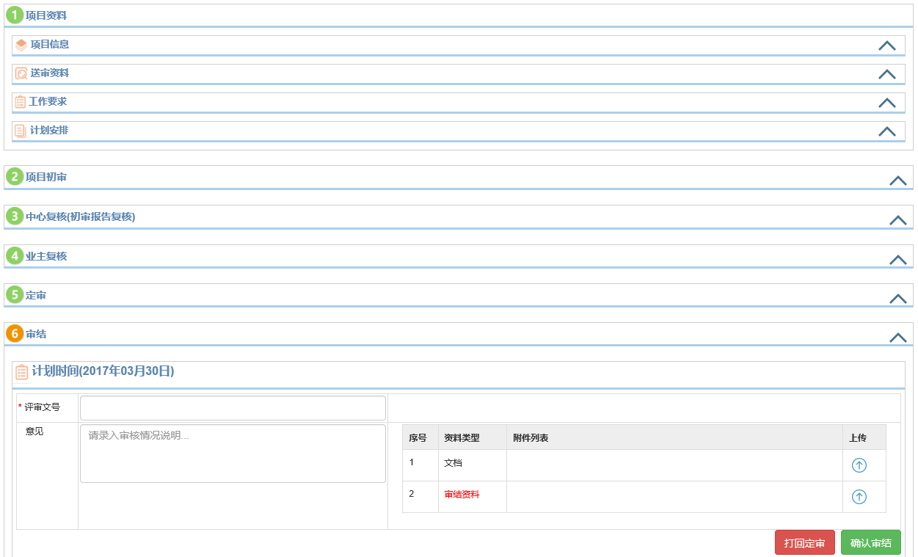The height and width of the screenshot is (557, 918).
Task: Click the 送审资料 sub-section title
Action: click(x=50, y=73)
